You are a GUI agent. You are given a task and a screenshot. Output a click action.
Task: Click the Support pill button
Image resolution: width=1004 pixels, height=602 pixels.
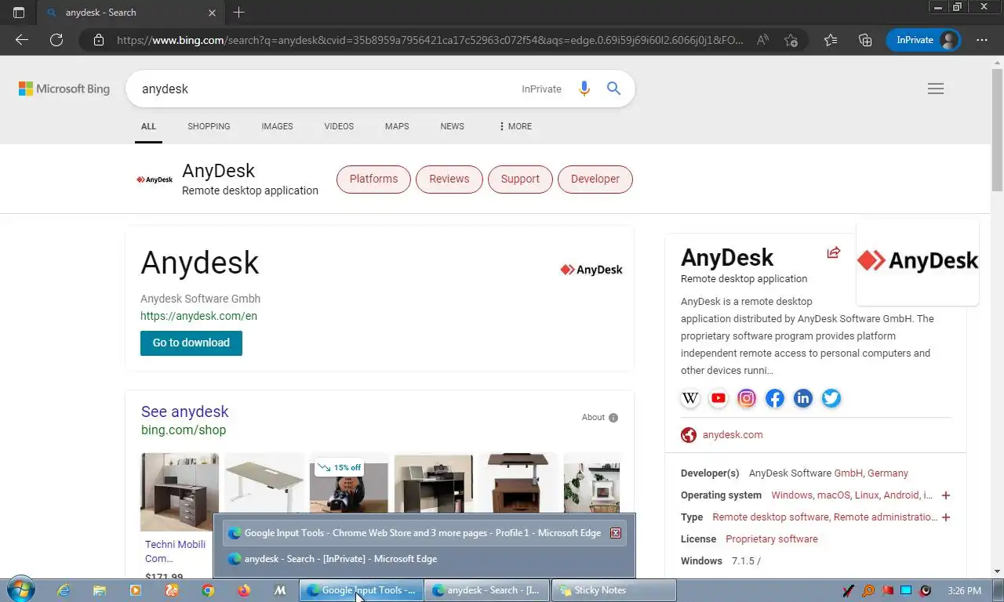click(x=520, y=179)
